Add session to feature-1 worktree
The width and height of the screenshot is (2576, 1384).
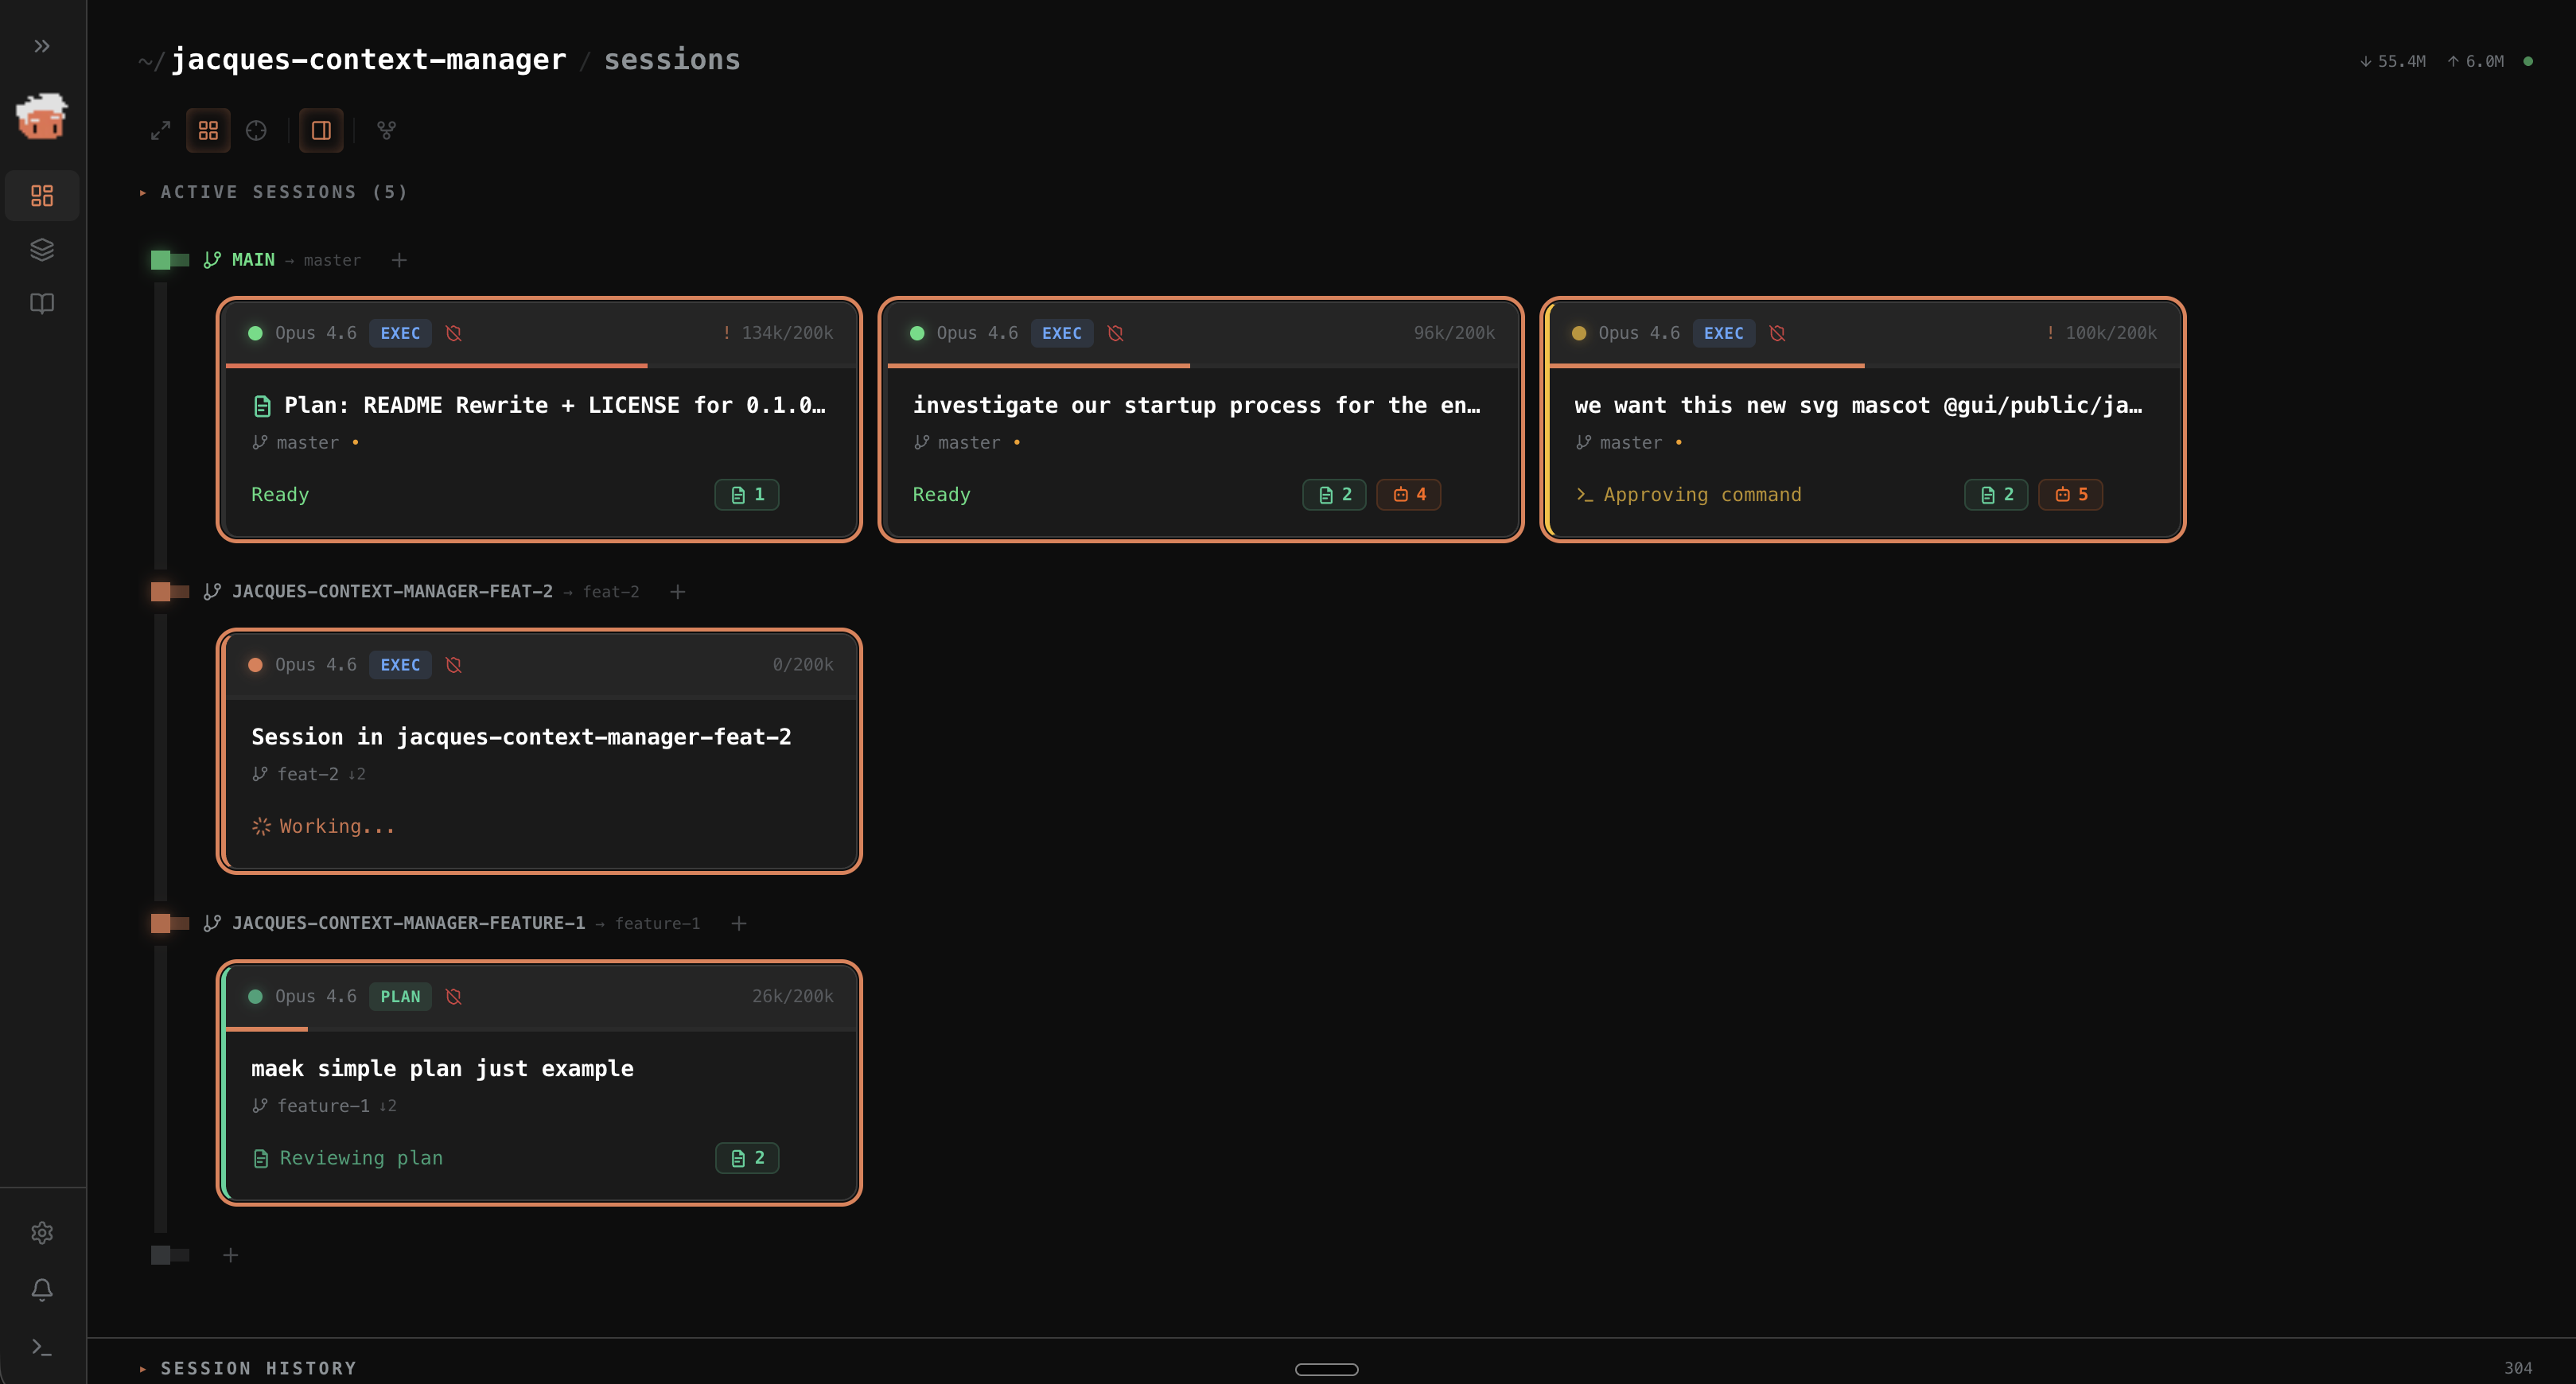click(x=738, y=923)
